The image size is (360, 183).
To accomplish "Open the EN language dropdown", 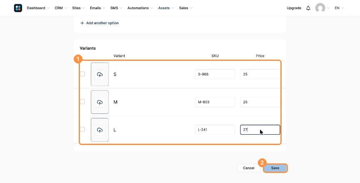I will (339, 8).
